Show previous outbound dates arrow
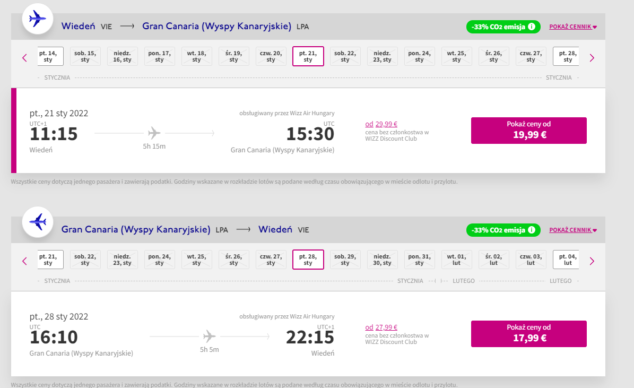The height and width of the screenshot is (388, 634). [24, 58]
